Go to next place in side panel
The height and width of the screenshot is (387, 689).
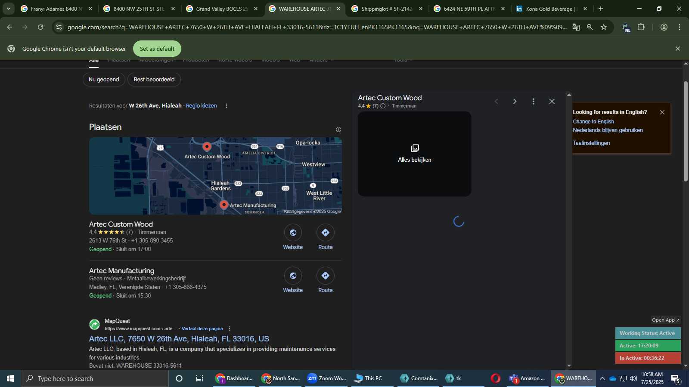[x=515, y=101]
